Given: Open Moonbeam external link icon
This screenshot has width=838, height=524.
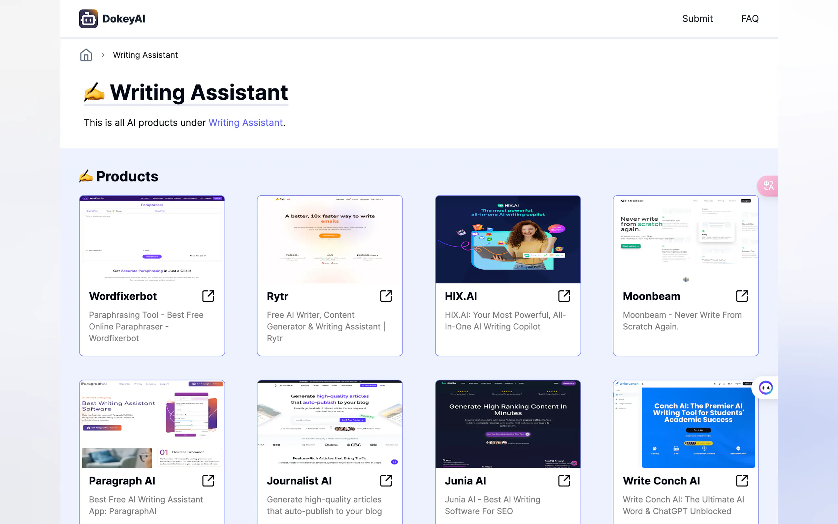Looking at the screenshot, I should tap(742, 296).
